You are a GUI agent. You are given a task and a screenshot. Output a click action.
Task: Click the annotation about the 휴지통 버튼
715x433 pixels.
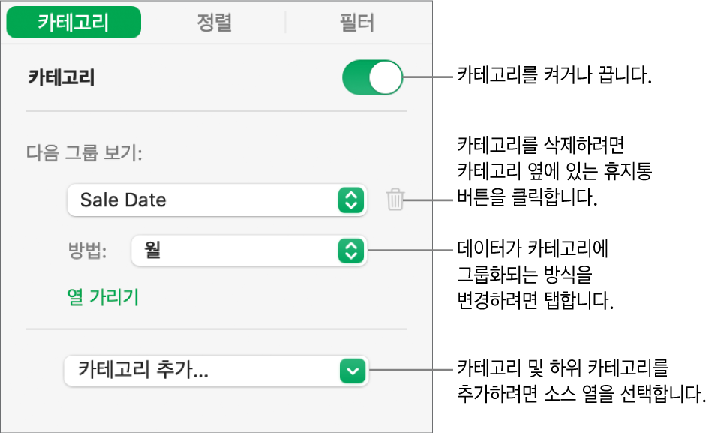click(x=554, y=173)
